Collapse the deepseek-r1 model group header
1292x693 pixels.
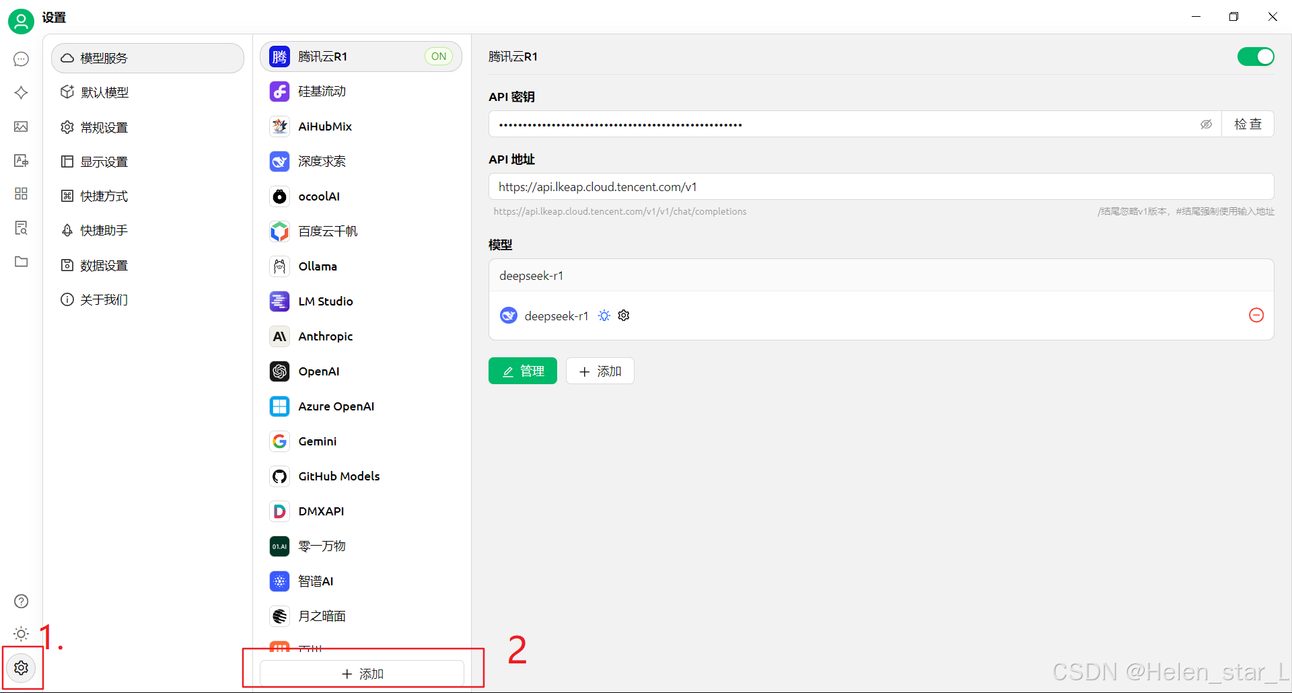(881, 276)
